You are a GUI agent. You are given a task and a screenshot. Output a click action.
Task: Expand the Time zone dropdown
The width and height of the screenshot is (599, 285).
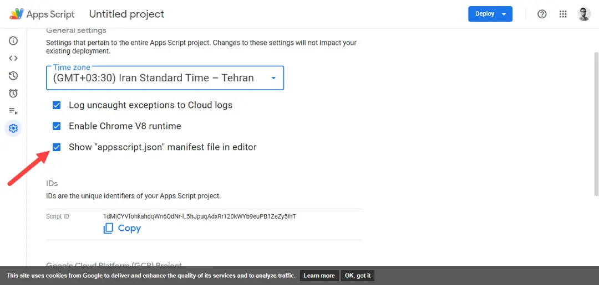coord(165,78)
